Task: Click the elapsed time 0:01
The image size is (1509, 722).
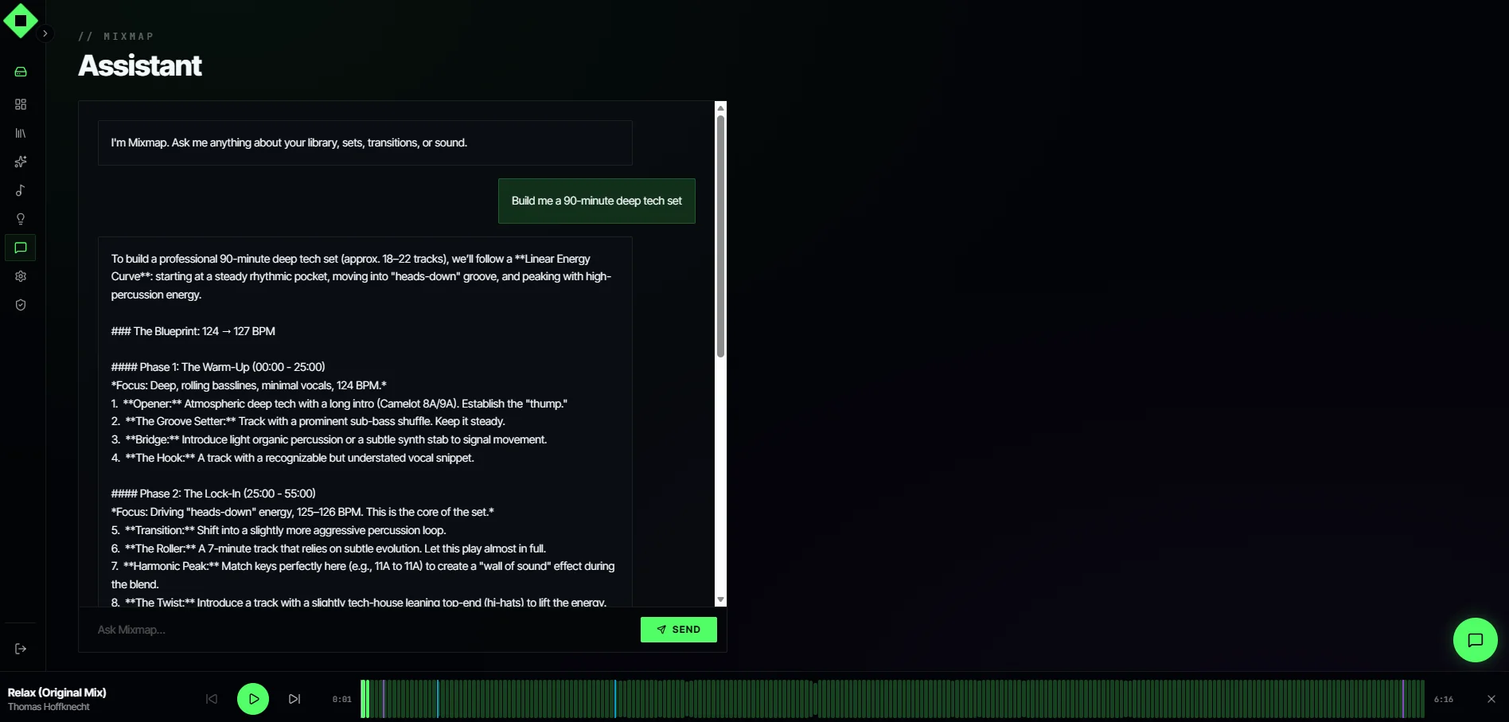Action: (x=342, y=700)
